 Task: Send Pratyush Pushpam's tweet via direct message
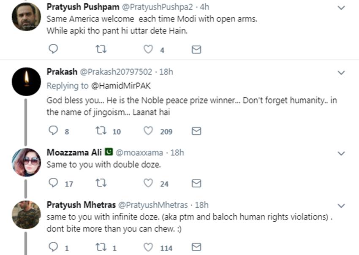(x=196, y=50)
